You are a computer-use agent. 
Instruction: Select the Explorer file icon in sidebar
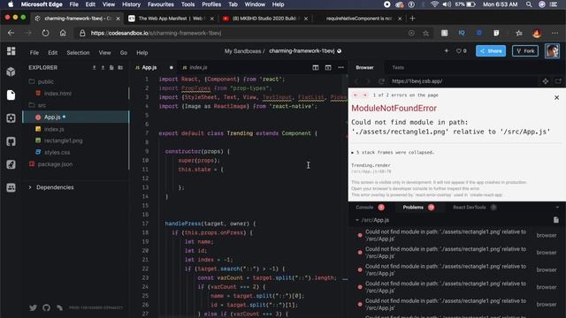pos(11,95)
